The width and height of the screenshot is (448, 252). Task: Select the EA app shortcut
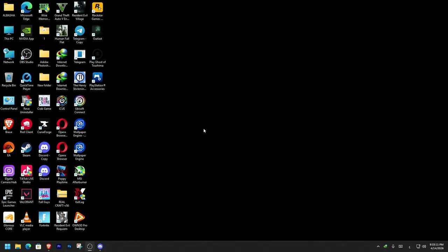point(9,150)
